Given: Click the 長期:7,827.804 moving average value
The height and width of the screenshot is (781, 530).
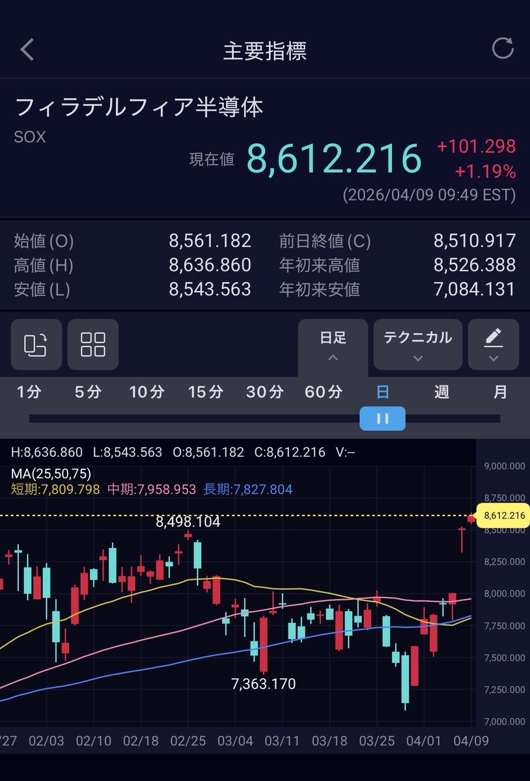Looking at the screenshot, I should point(248,489).
